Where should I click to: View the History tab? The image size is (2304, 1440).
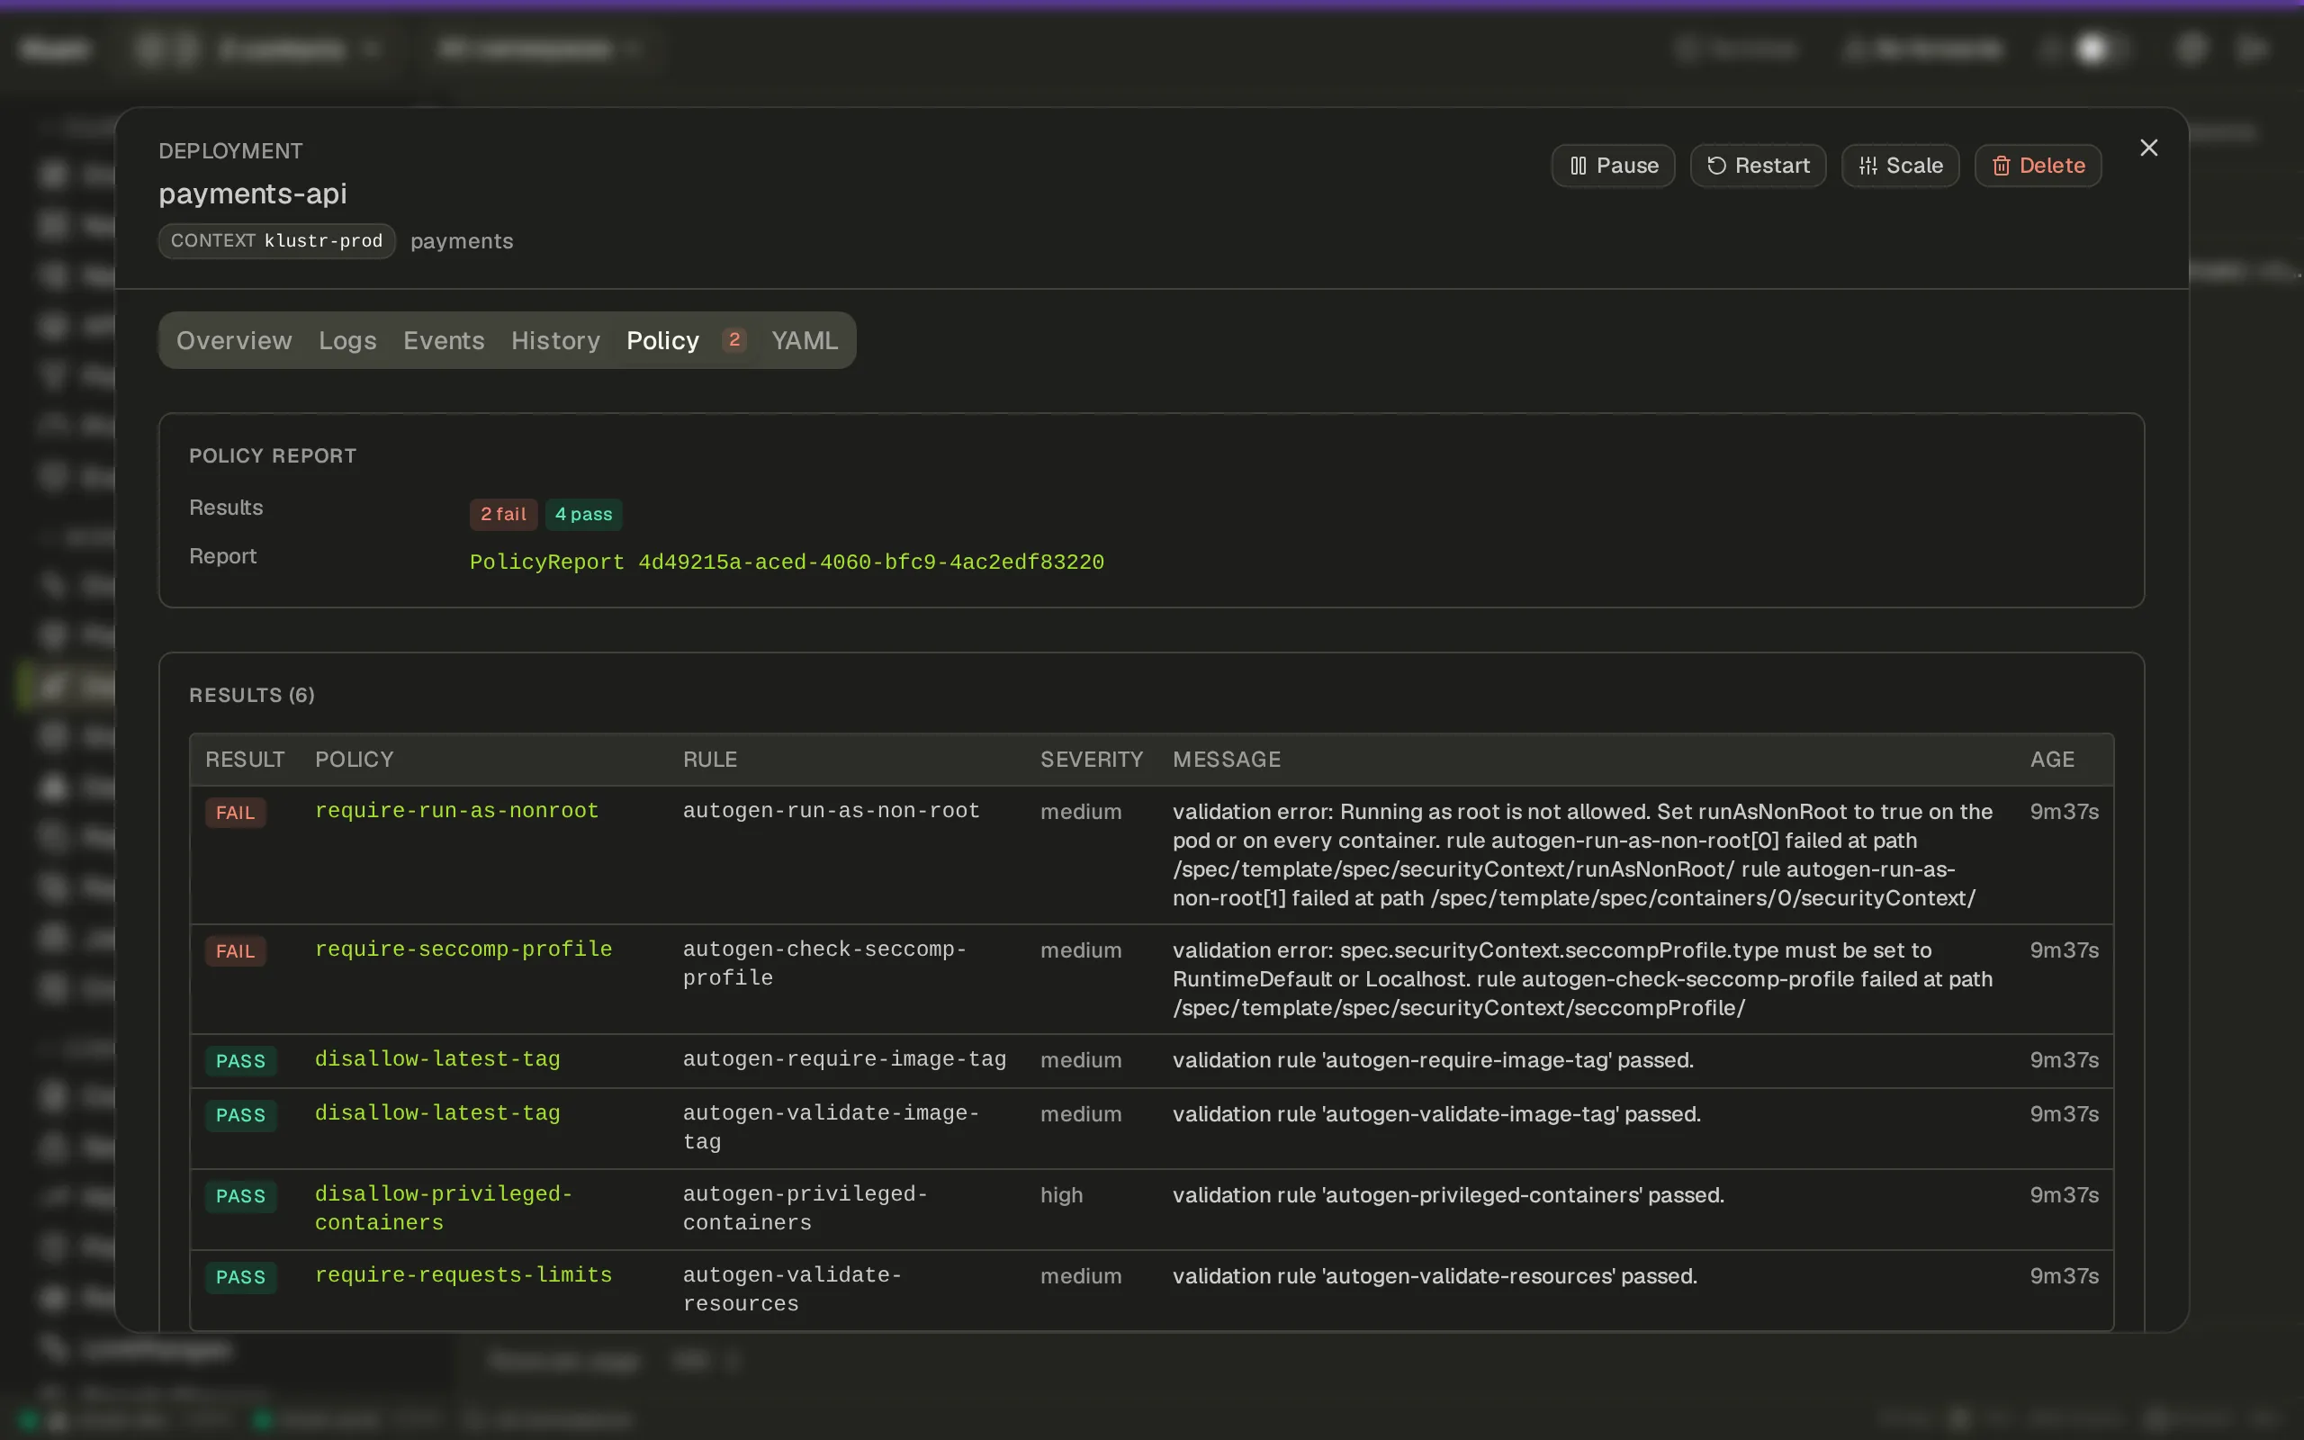click(x=556, y=340)
